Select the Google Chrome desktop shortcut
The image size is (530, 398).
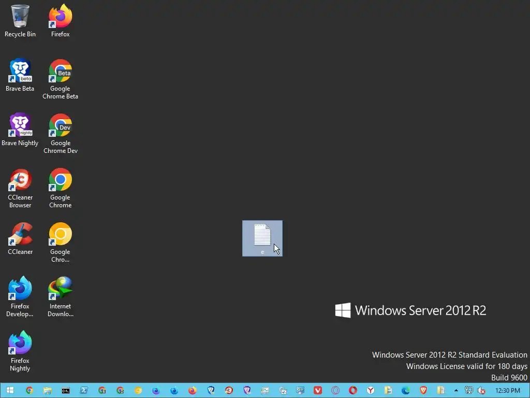(60, 188)
